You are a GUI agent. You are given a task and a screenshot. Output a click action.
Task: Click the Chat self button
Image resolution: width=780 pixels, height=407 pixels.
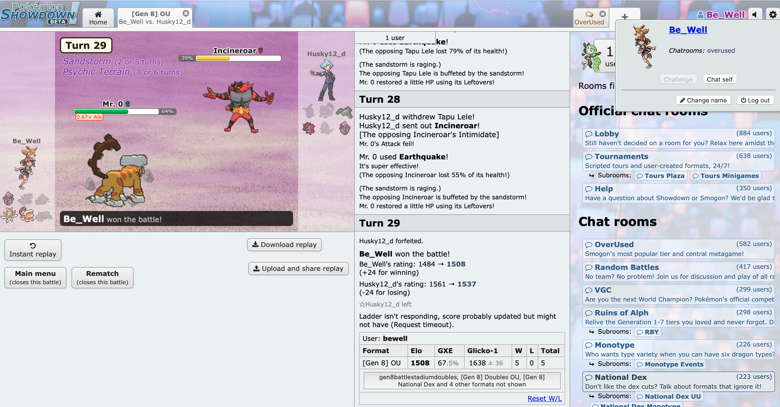tap(719, 79)
